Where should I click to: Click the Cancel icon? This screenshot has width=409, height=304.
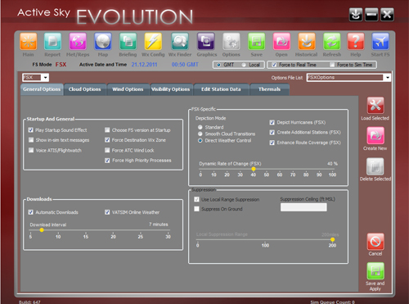(375, 242)
